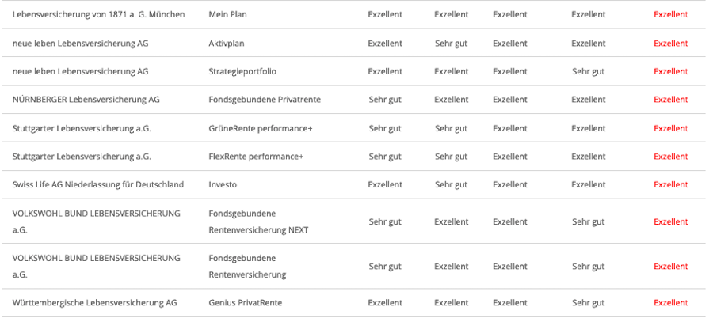Click red Exzellent for Fondsgebundene Privatrente
713x318 pixels.
[671, 100]
